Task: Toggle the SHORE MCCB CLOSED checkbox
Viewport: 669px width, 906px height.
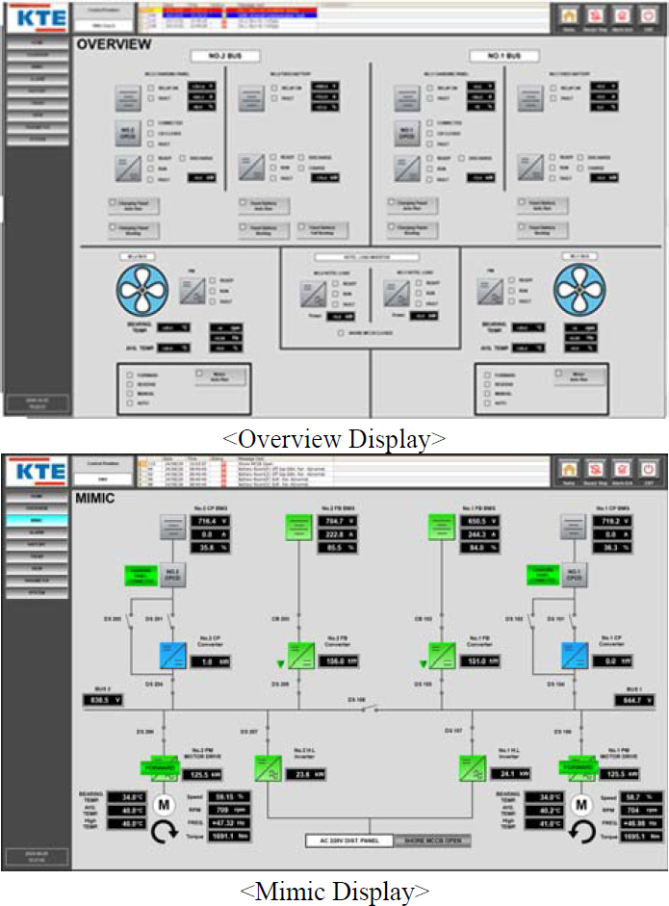Action: [339, 333]
